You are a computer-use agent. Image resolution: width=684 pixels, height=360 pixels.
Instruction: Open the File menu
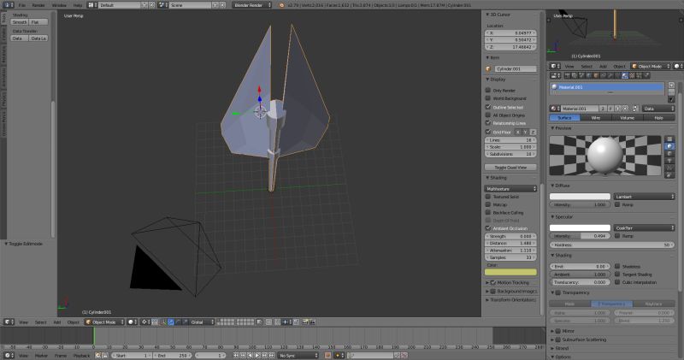point(21,5)
